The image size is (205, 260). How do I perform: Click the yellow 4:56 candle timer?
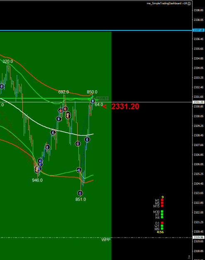(x=160, y=232)
